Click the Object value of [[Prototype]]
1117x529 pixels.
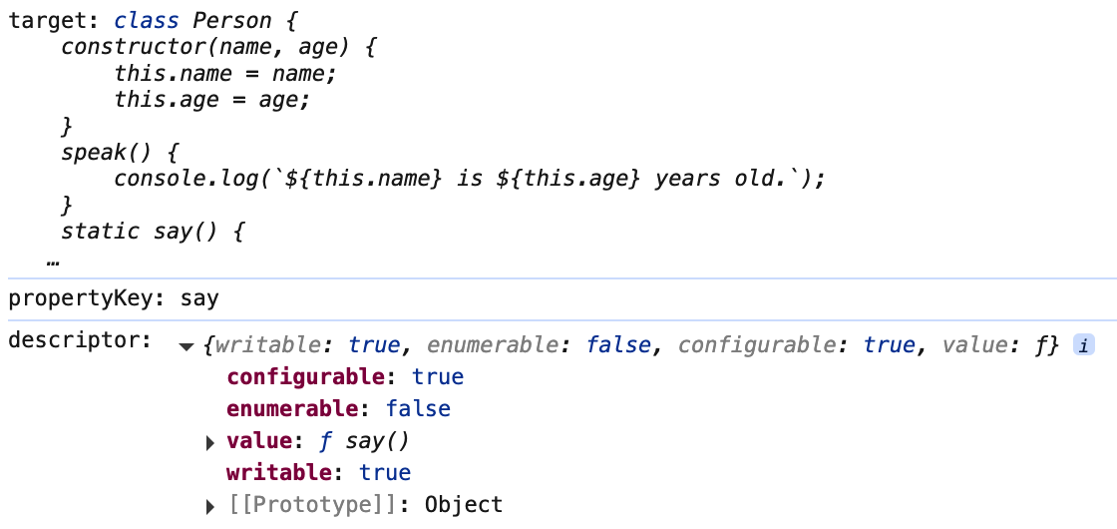coord(464,505)
